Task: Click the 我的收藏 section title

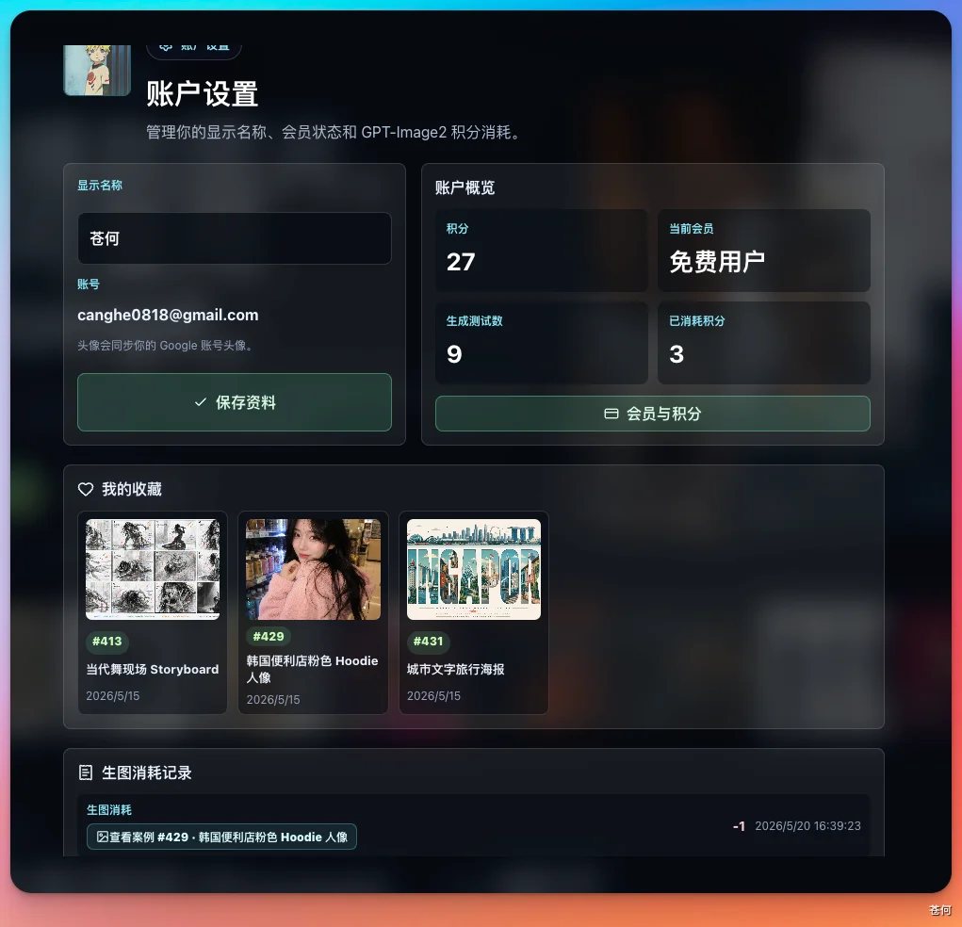Action: (x=132, y=489)
